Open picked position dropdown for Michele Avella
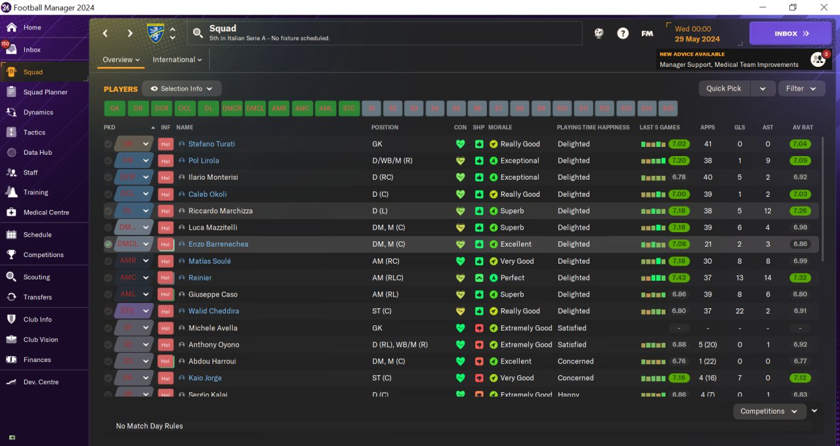Viewport: 840px width, 446px height. coord(146,328)
